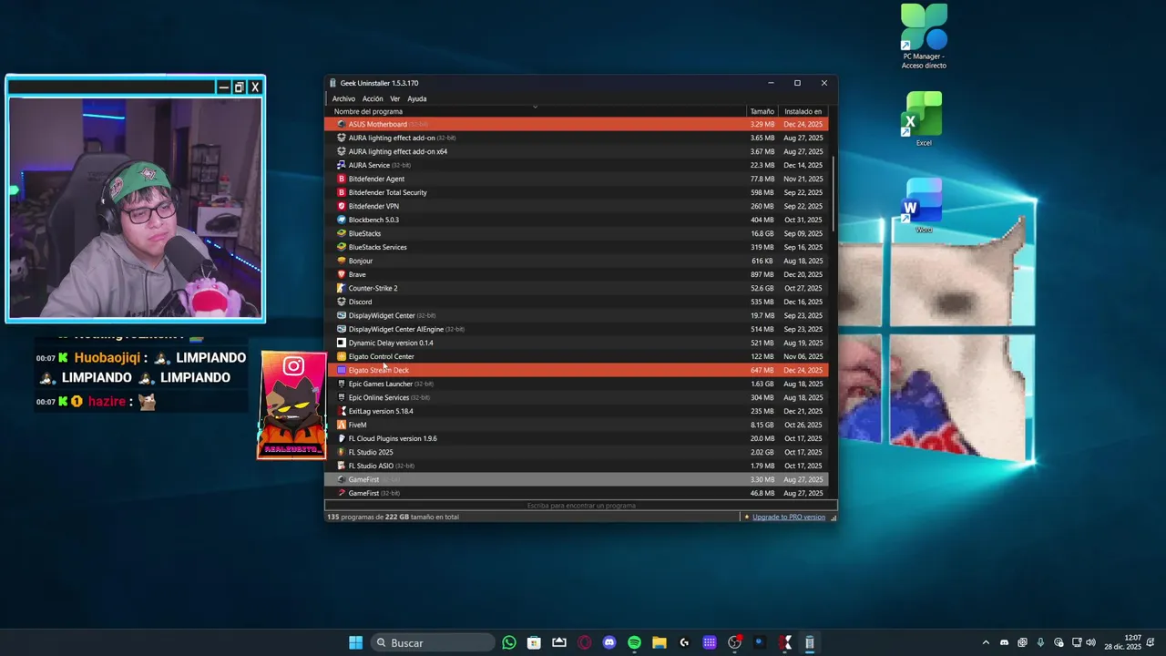The height and width of the screenshot is (656, 1166).
Task: Select the ASUS Motherboard program icon
Action: pyautogui.click(x=342, y=124)
